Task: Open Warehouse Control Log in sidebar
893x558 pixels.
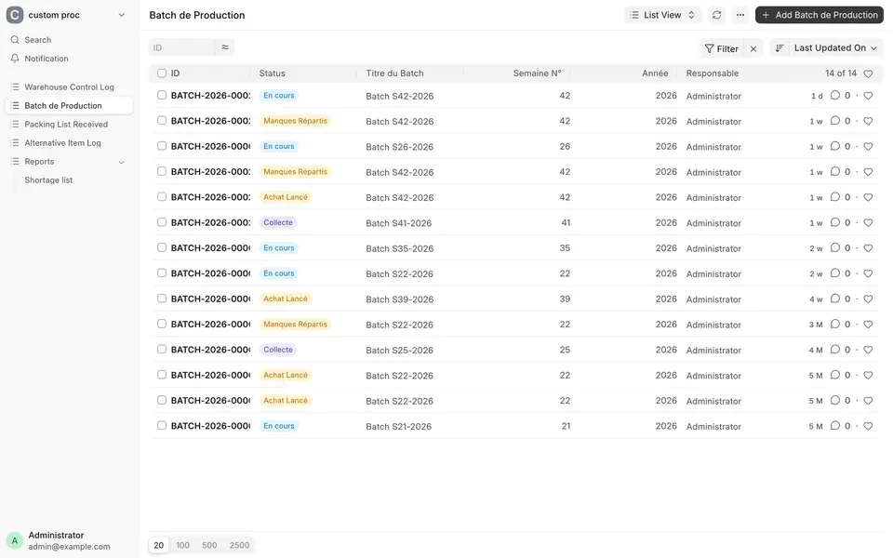Action: point(69,87)
